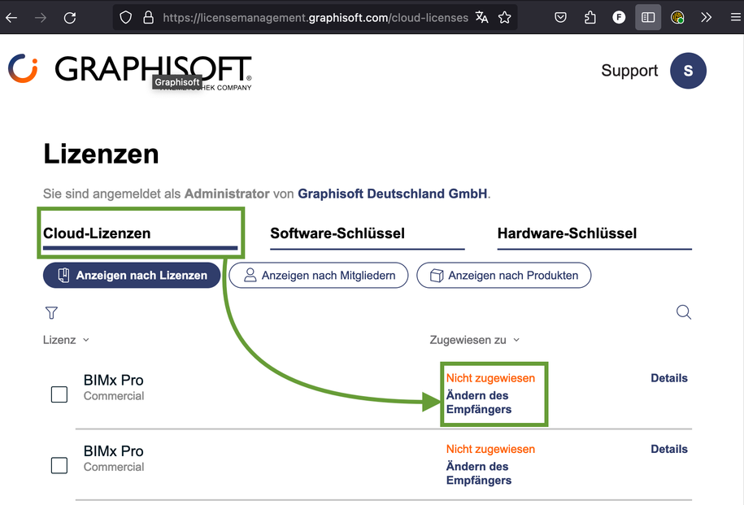The width and height of the screenshot is (744, 505).
Task: Open the Firefox hamburger menu
Action: (x=735, y=17)
